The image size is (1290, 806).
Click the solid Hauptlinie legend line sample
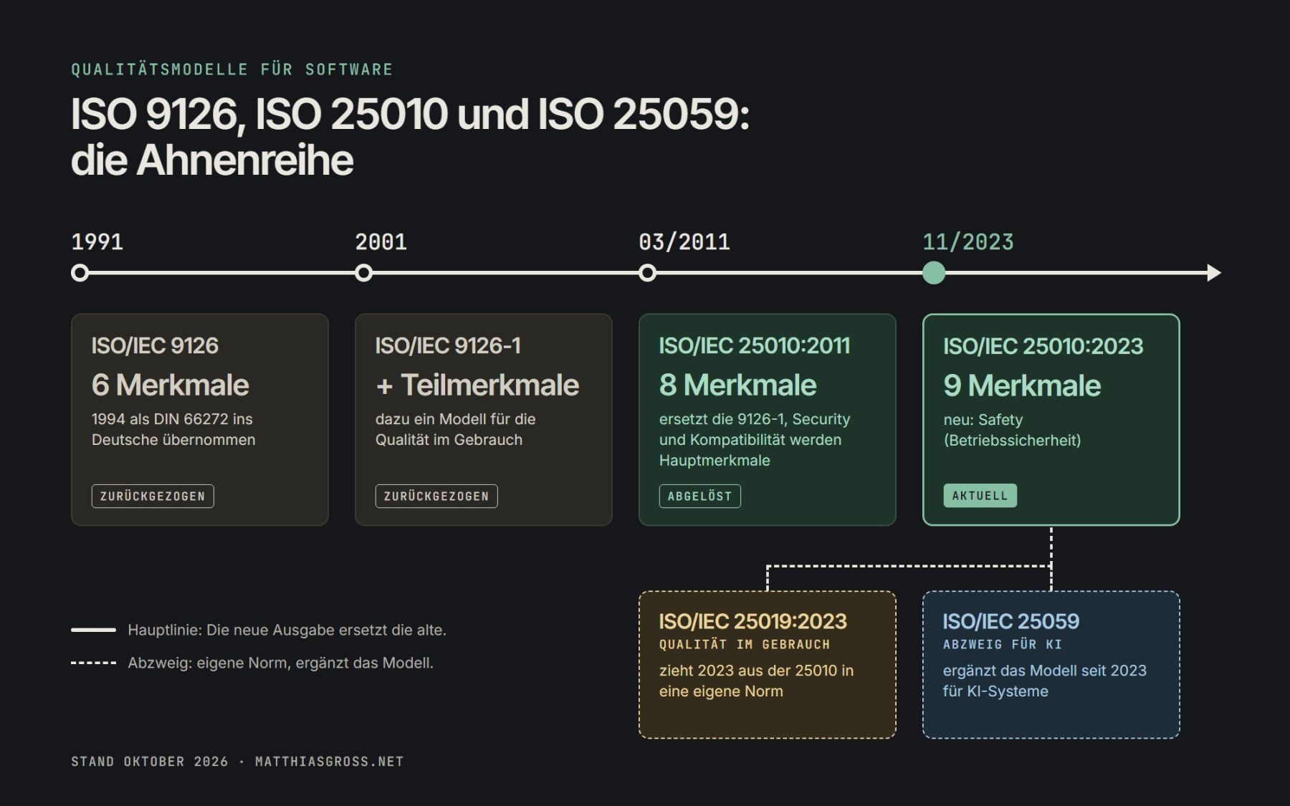tap(93, 630)
